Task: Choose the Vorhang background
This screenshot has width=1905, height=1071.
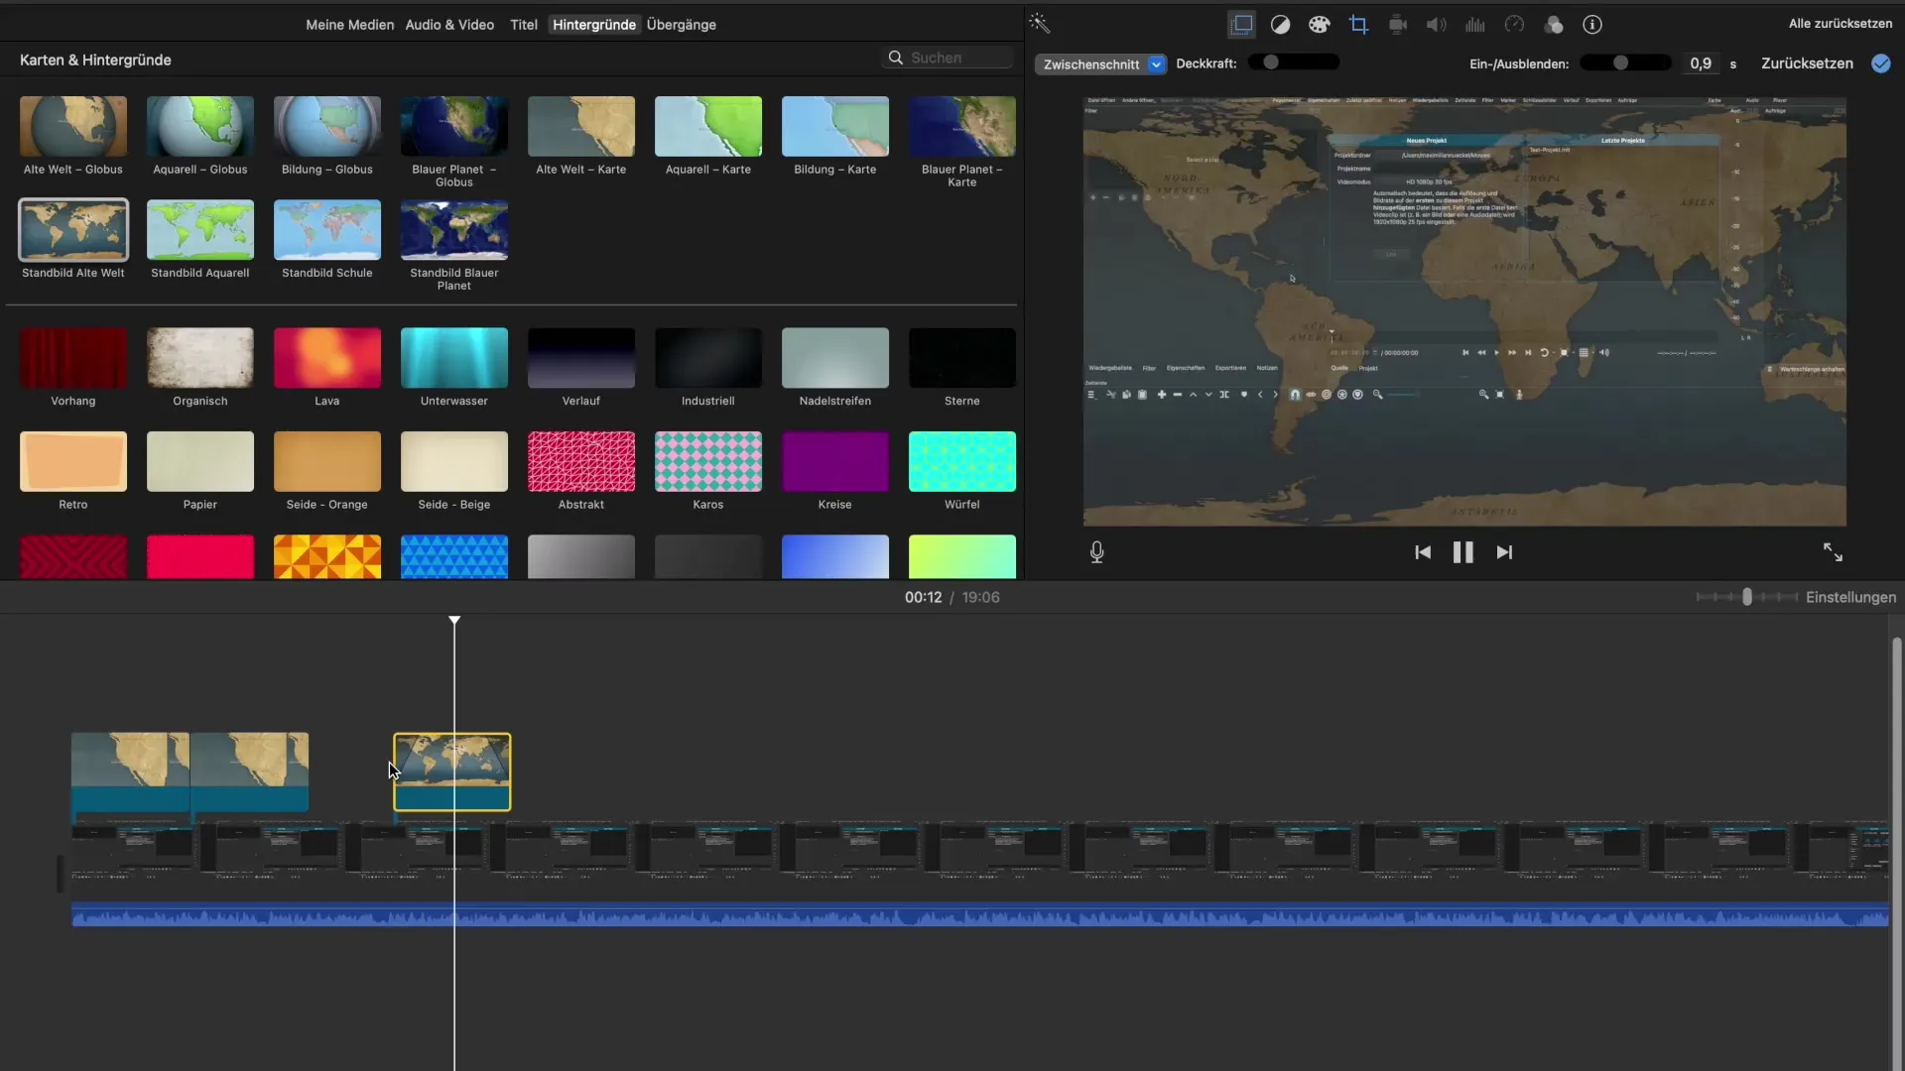Action: (73, 358)
